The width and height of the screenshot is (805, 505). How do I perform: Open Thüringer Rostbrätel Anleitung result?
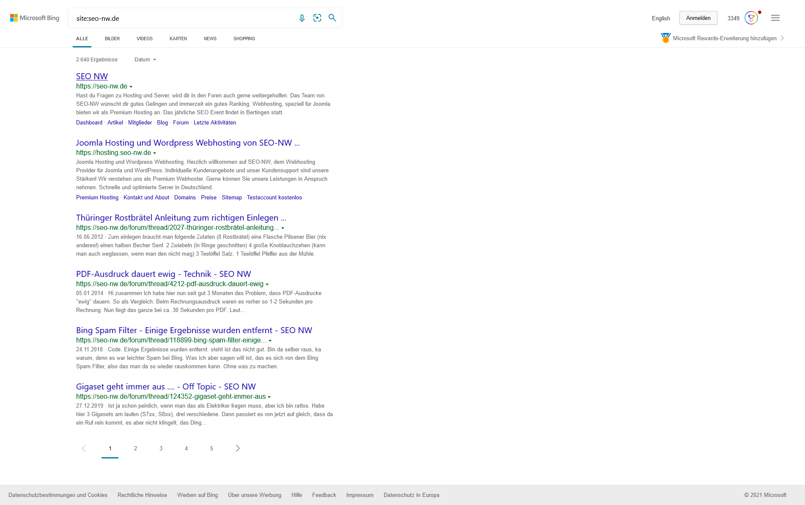[x=181, y=218]
